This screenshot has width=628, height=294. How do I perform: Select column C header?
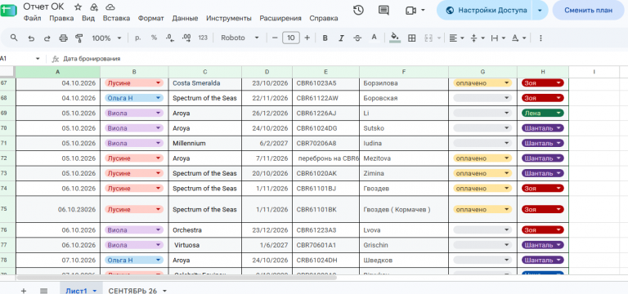click(205, 72)
